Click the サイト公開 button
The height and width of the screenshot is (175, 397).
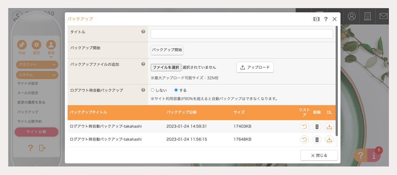tap(36, 132)
